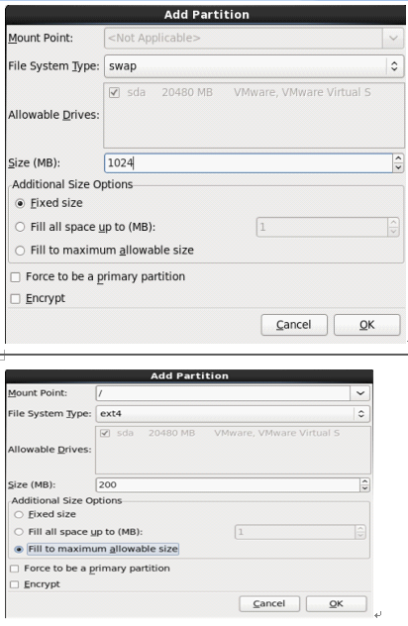
Task: Click the fill-up-to value field in the ext4 dialog
Action: click(x=295, y=532)
